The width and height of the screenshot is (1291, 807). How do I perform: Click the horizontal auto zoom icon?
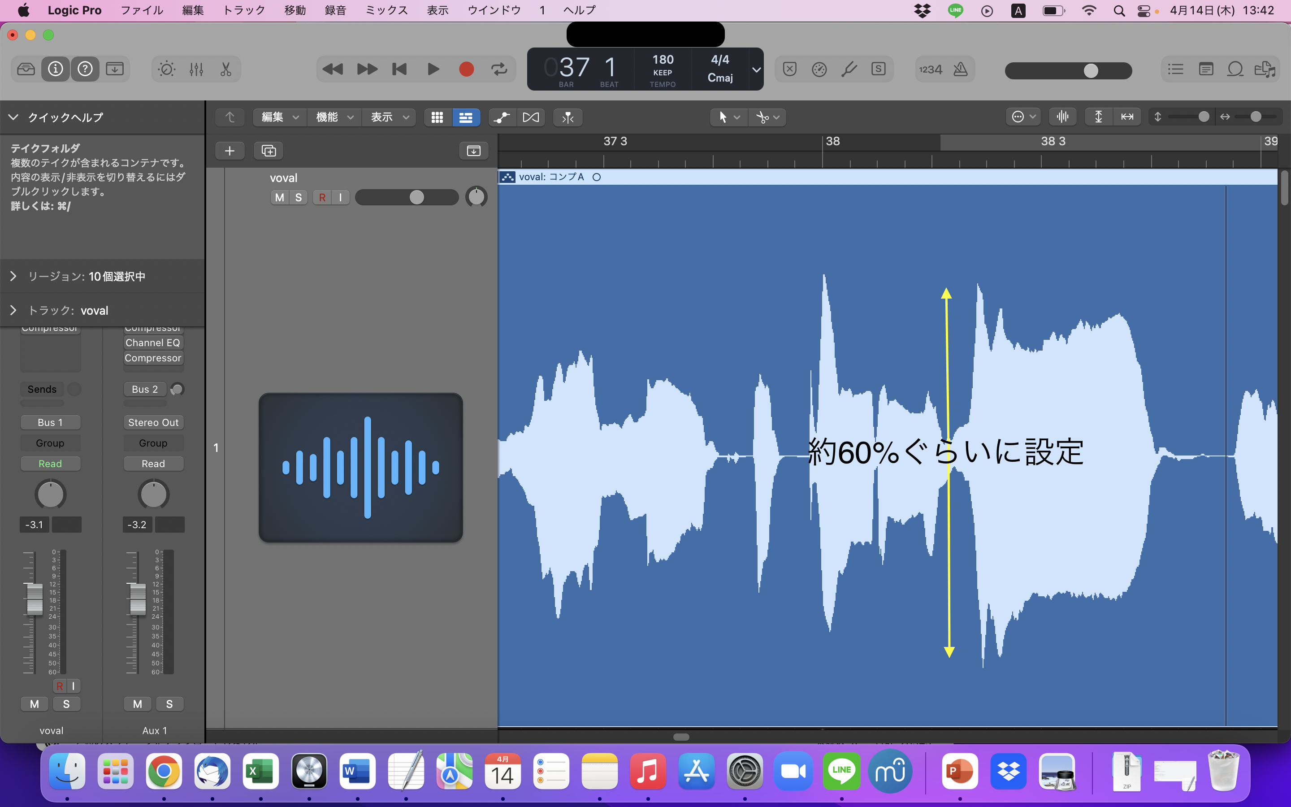coord(1127,117)
